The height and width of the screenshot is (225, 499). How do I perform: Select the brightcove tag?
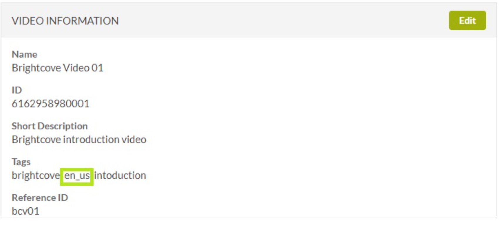click(x=36, y=175)
